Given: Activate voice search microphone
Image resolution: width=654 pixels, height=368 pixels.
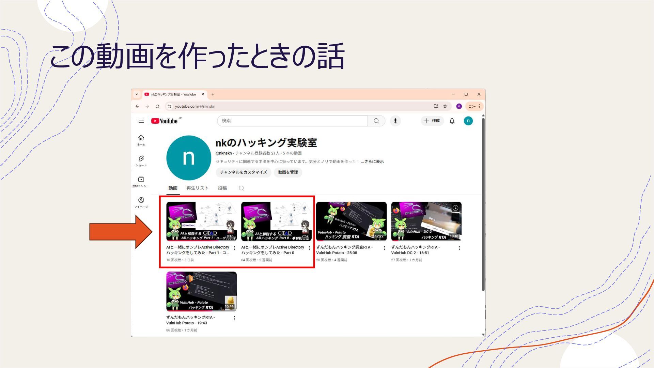Looking at the screenshot, I should [x=395, y=121].
